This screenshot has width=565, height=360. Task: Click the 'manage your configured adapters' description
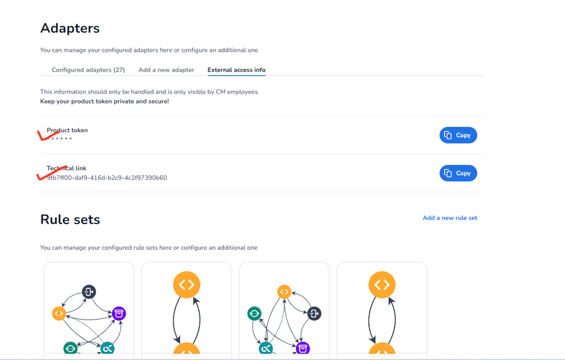149,50
